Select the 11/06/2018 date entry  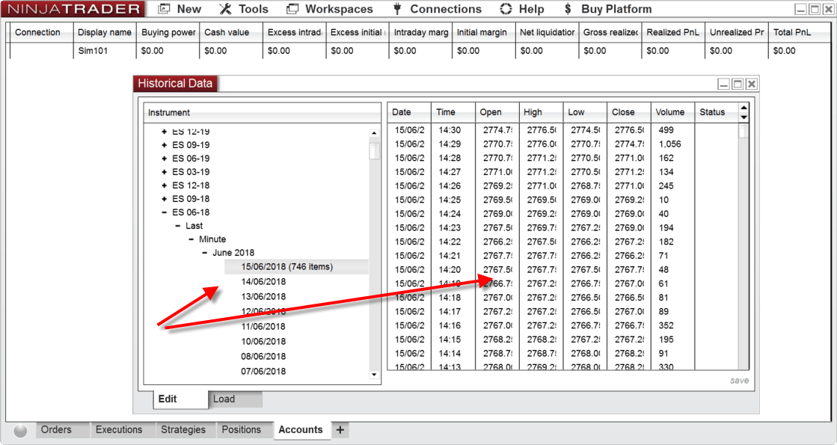[x=263, y=327]
